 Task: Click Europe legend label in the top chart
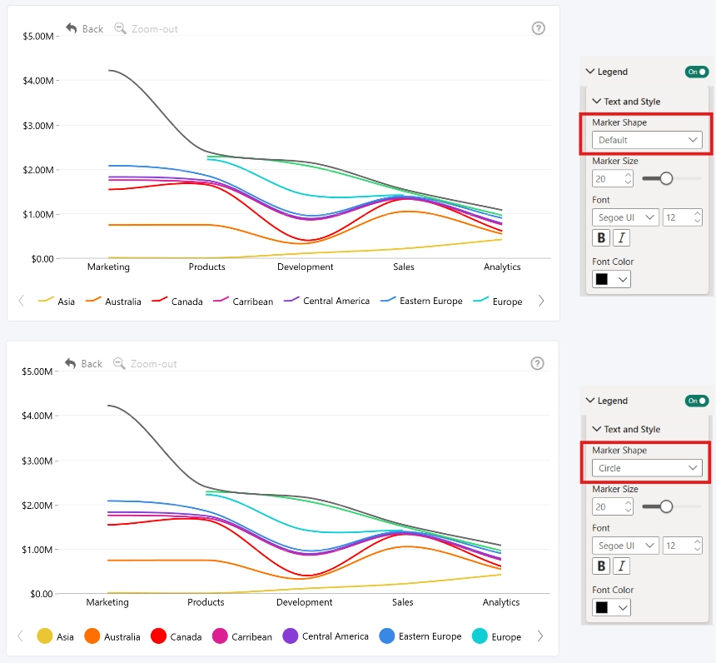click(x=507, y=302)
